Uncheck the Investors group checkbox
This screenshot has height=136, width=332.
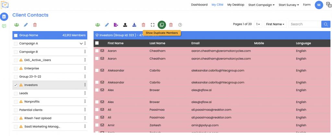[16, 85]
